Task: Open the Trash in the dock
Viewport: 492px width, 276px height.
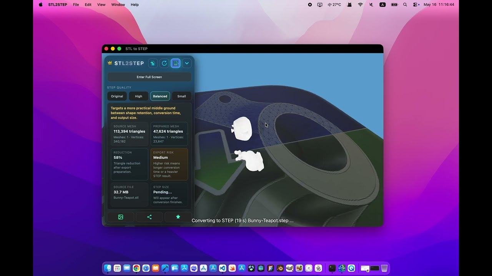Action: tap(384, 268)
